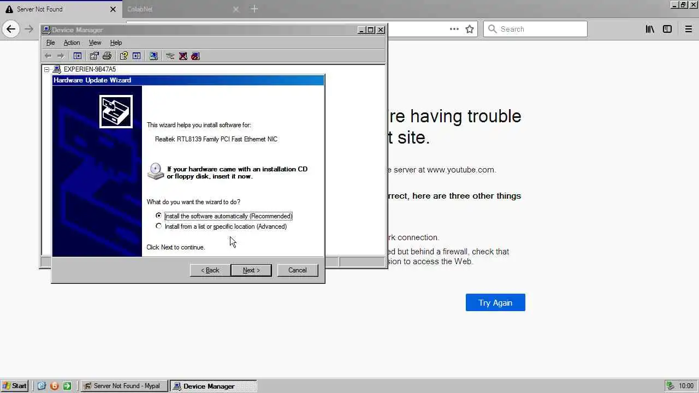Image resolution: width=699 pixels, height=393 pixels.
Task: Click the Disable device toolbar icon
Action: pyautogui.click(x=196, y=56)
